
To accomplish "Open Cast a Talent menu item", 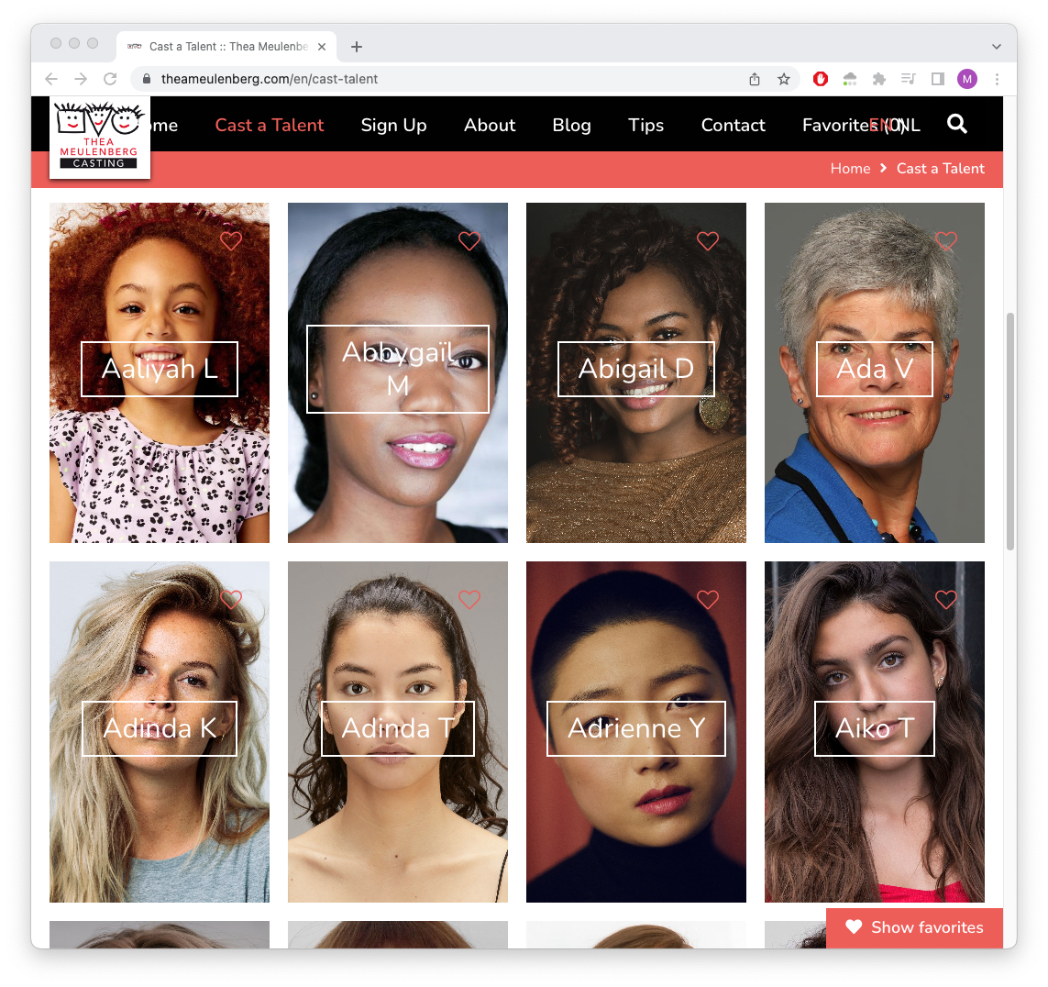I will [x=270, y=125].
